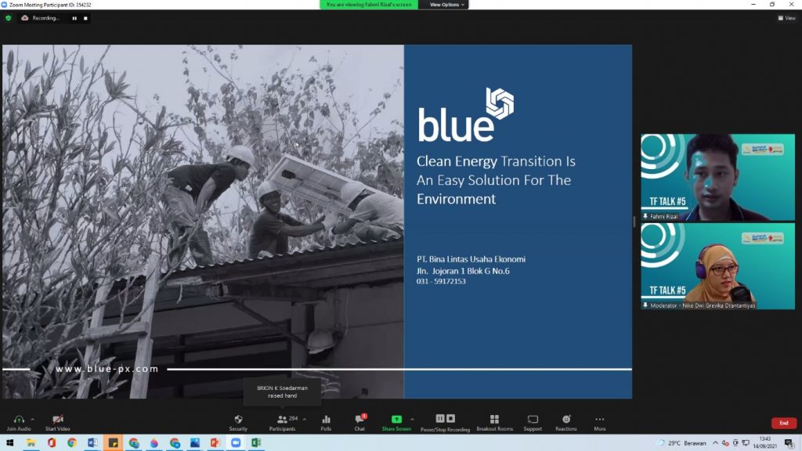Stop the recording from the bottom toolbar
Image resolution: width=802 pixels, height=451 pixels.
coord(450,418)
